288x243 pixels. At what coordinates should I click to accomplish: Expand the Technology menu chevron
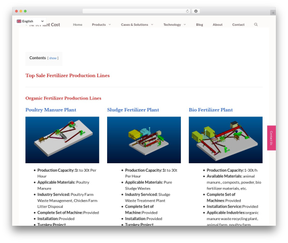point(185,25)
